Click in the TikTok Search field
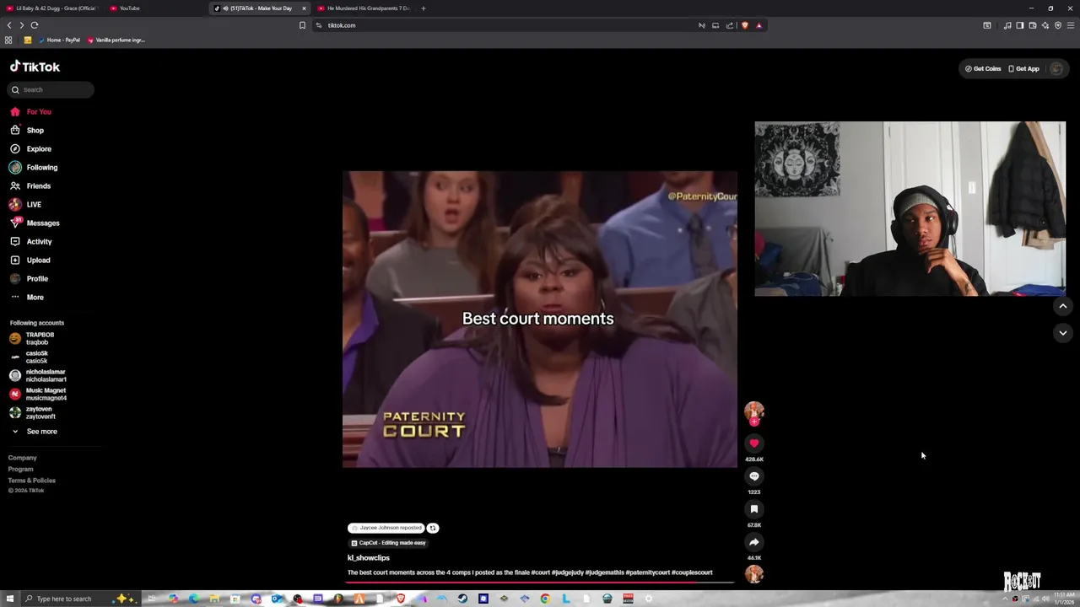 click(51, 89)
